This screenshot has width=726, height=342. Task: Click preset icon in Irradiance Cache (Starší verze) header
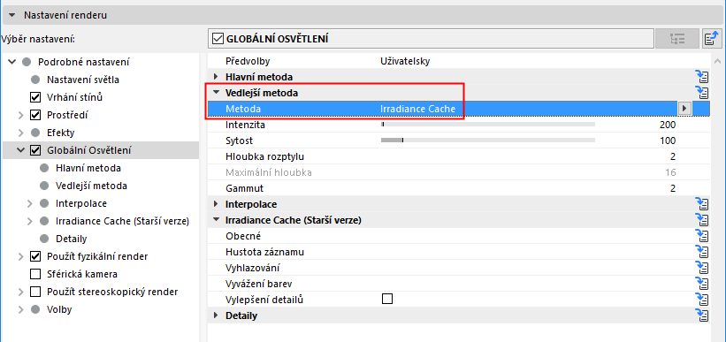click(703, 220)
